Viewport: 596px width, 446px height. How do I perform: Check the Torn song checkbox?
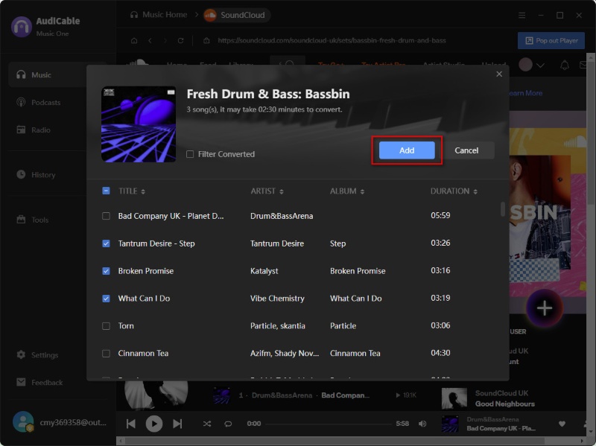coord(106,326)
